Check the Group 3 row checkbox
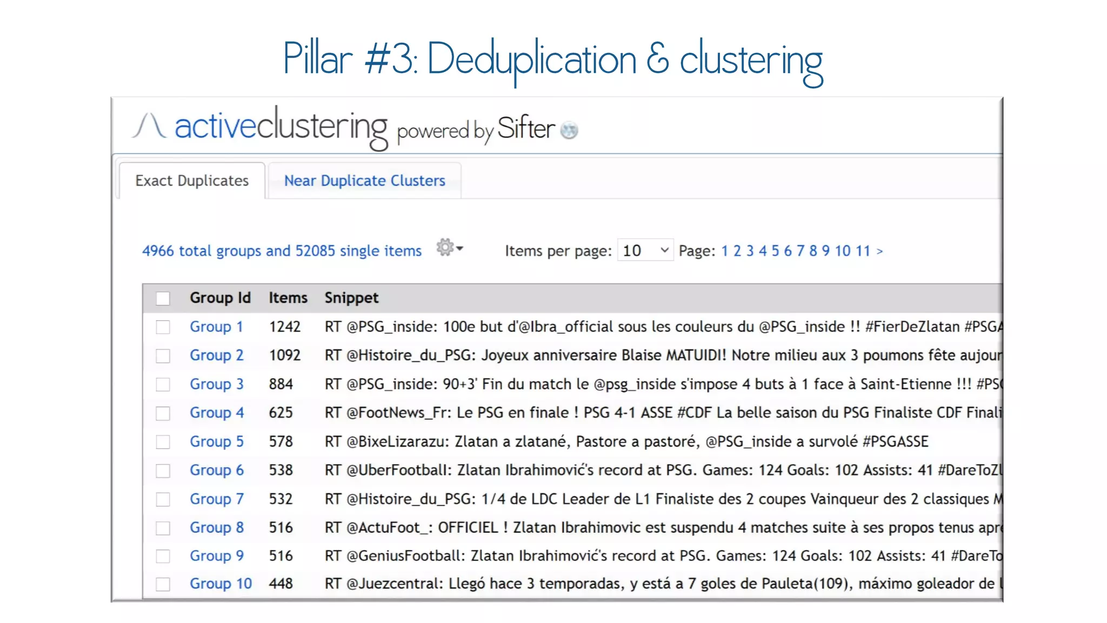This screenshot has height=623, width=1107. coord(163,385)
